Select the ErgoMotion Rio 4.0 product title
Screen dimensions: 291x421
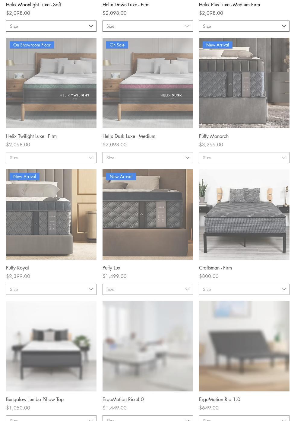point(123,399)
